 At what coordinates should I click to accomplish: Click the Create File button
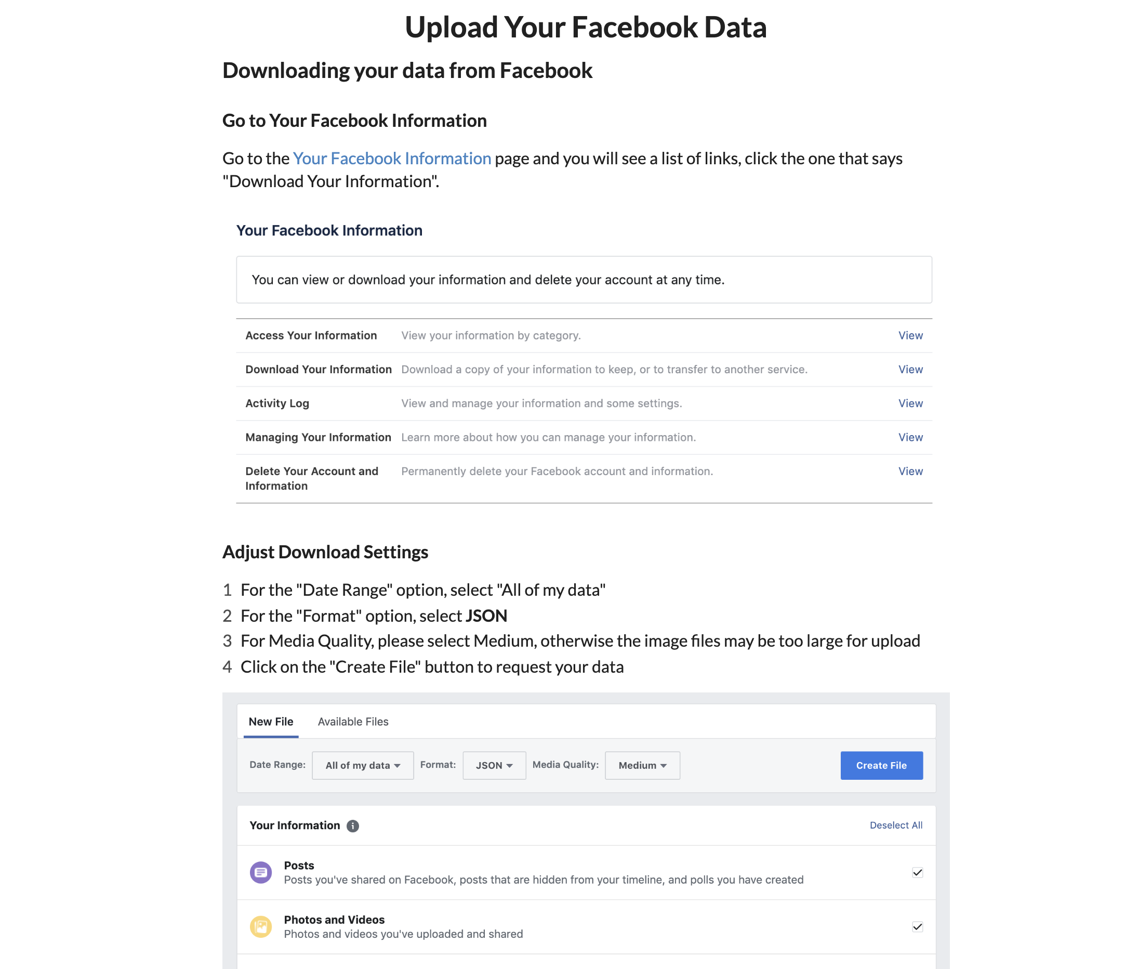(x=881, y=765)
